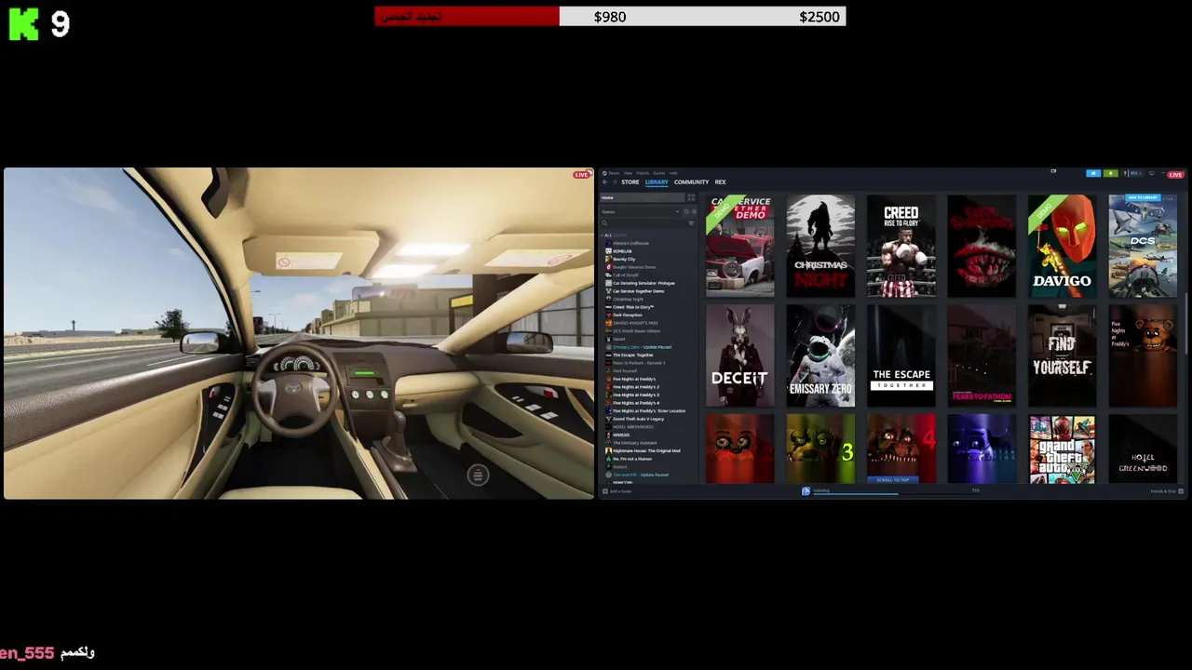Click the donation goal progress bar

pos(610,17)
